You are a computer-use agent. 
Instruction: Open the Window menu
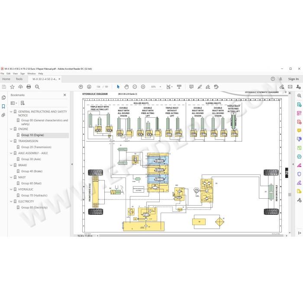click(x=32, y=74)
